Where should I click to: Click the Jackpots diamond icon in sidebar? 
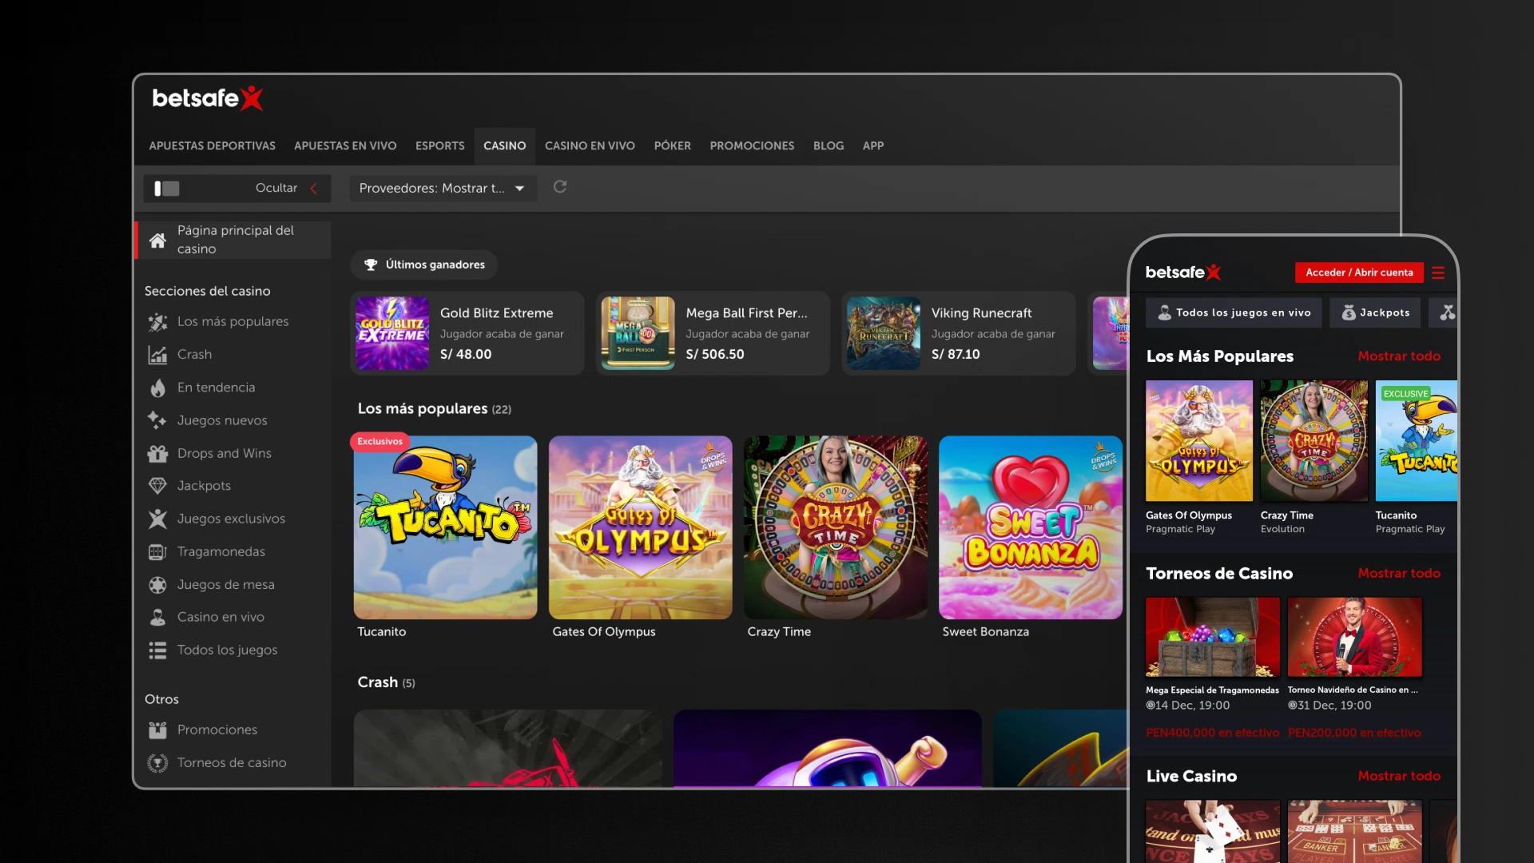(x=157, y=486)
